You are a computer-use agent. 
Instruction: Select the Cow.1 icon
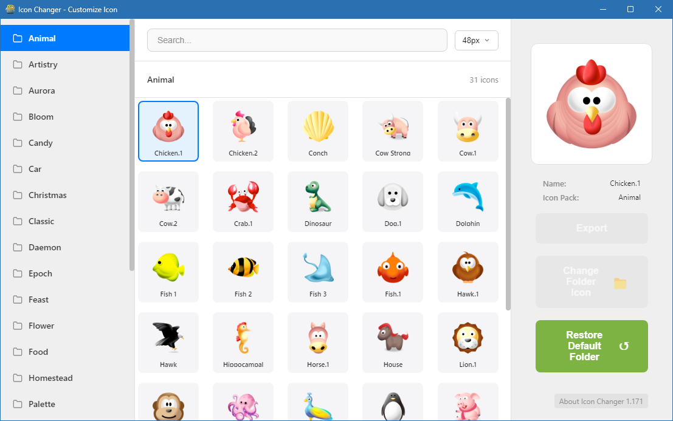[x=468, y=131]
